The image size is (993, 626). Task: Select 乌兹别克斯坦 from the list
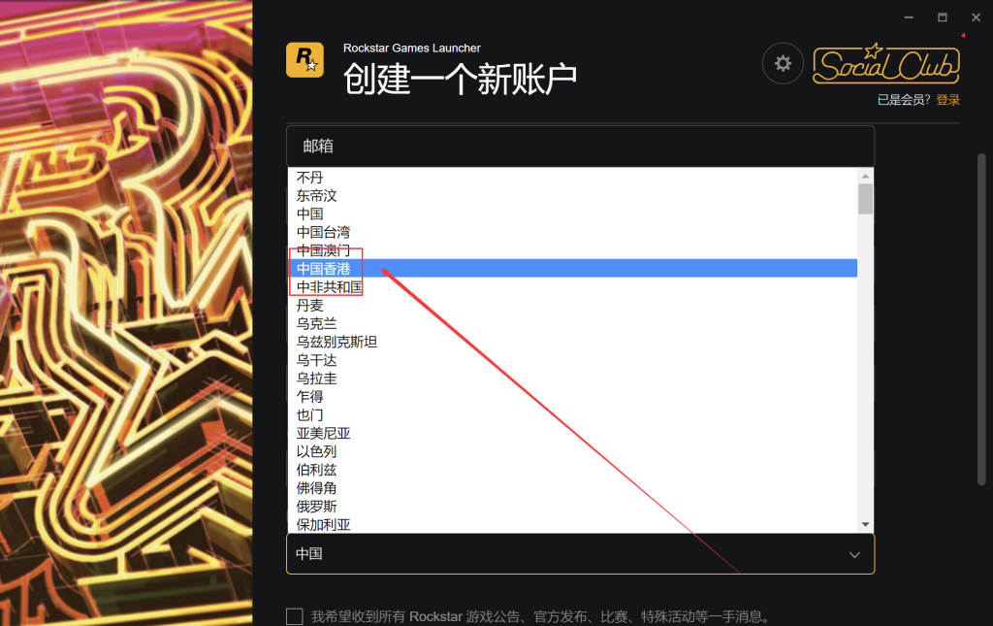(572, 343)
